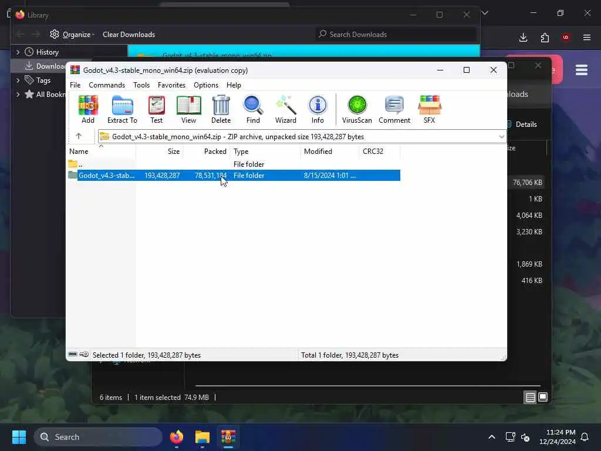Select the parent '..' folder row

coord(234,164)
